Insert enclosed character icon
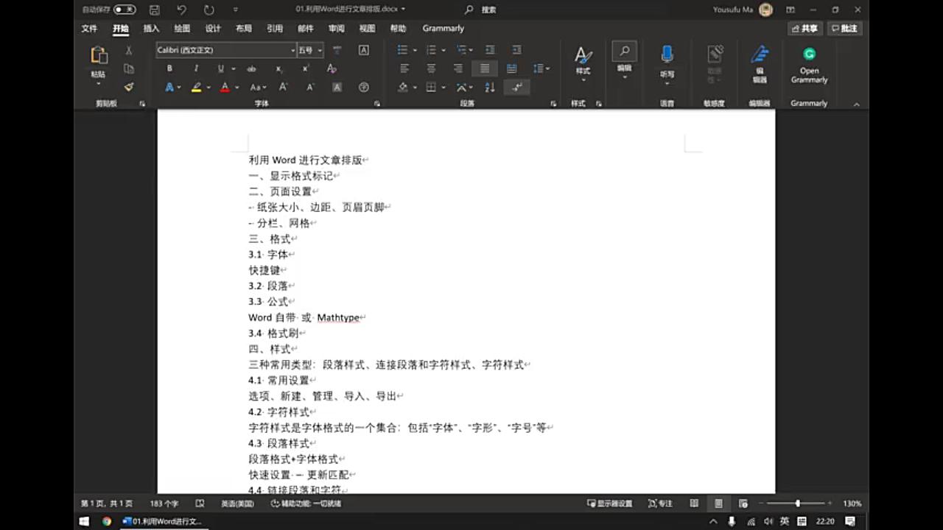The width and height of the screenshot is (943, 530). pos(363,87)
